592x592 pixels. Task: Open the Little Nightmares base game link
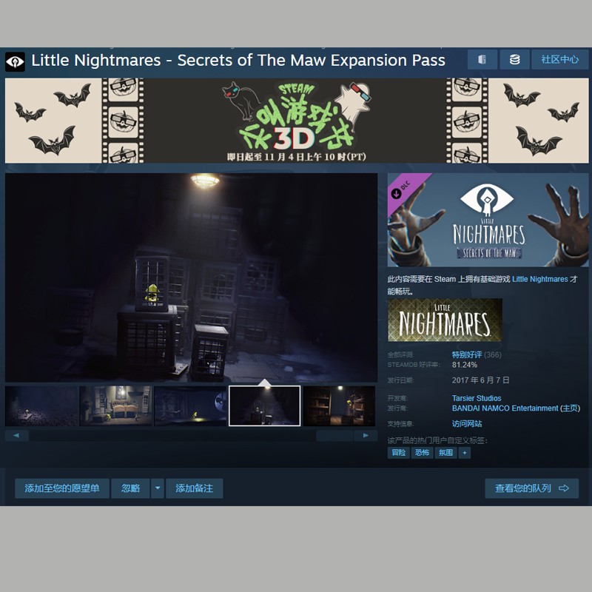540,279
